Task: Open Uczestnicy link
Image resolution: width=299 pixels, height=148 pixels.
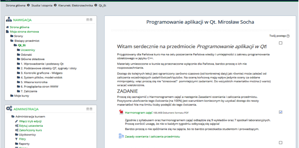Action: coord(28,50)
